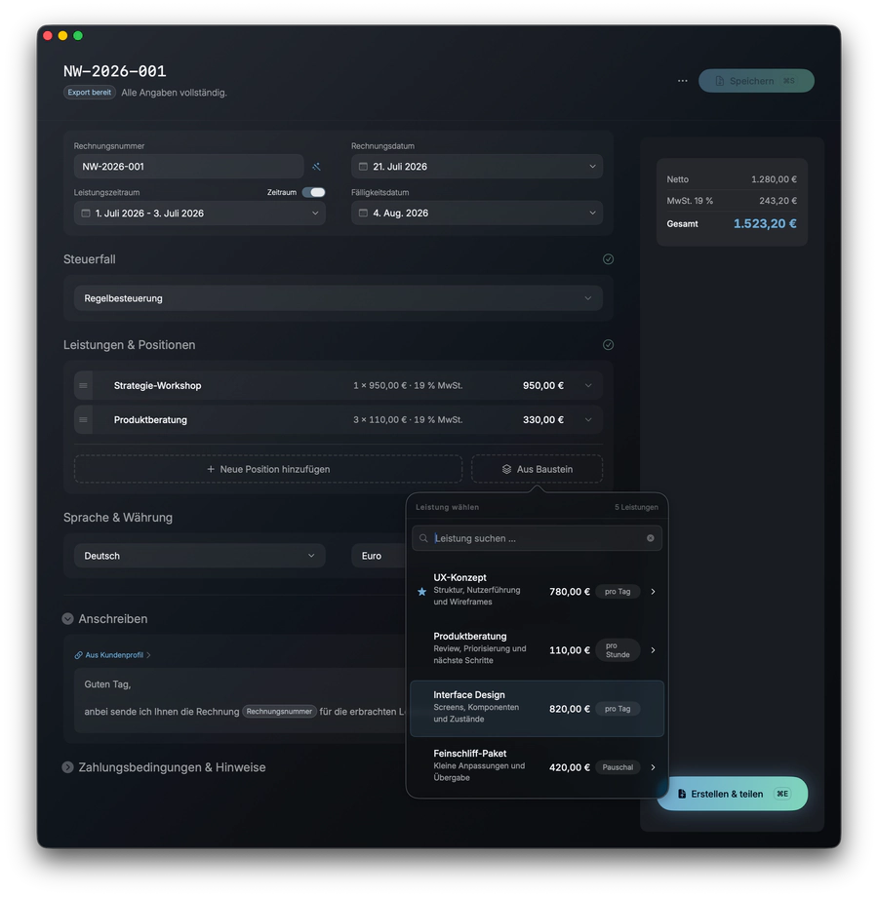Click the Pauschal badge

[617, 767]
